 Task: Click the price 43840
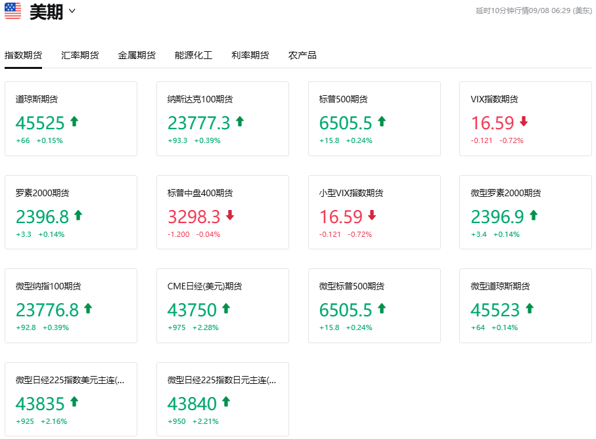192,404
